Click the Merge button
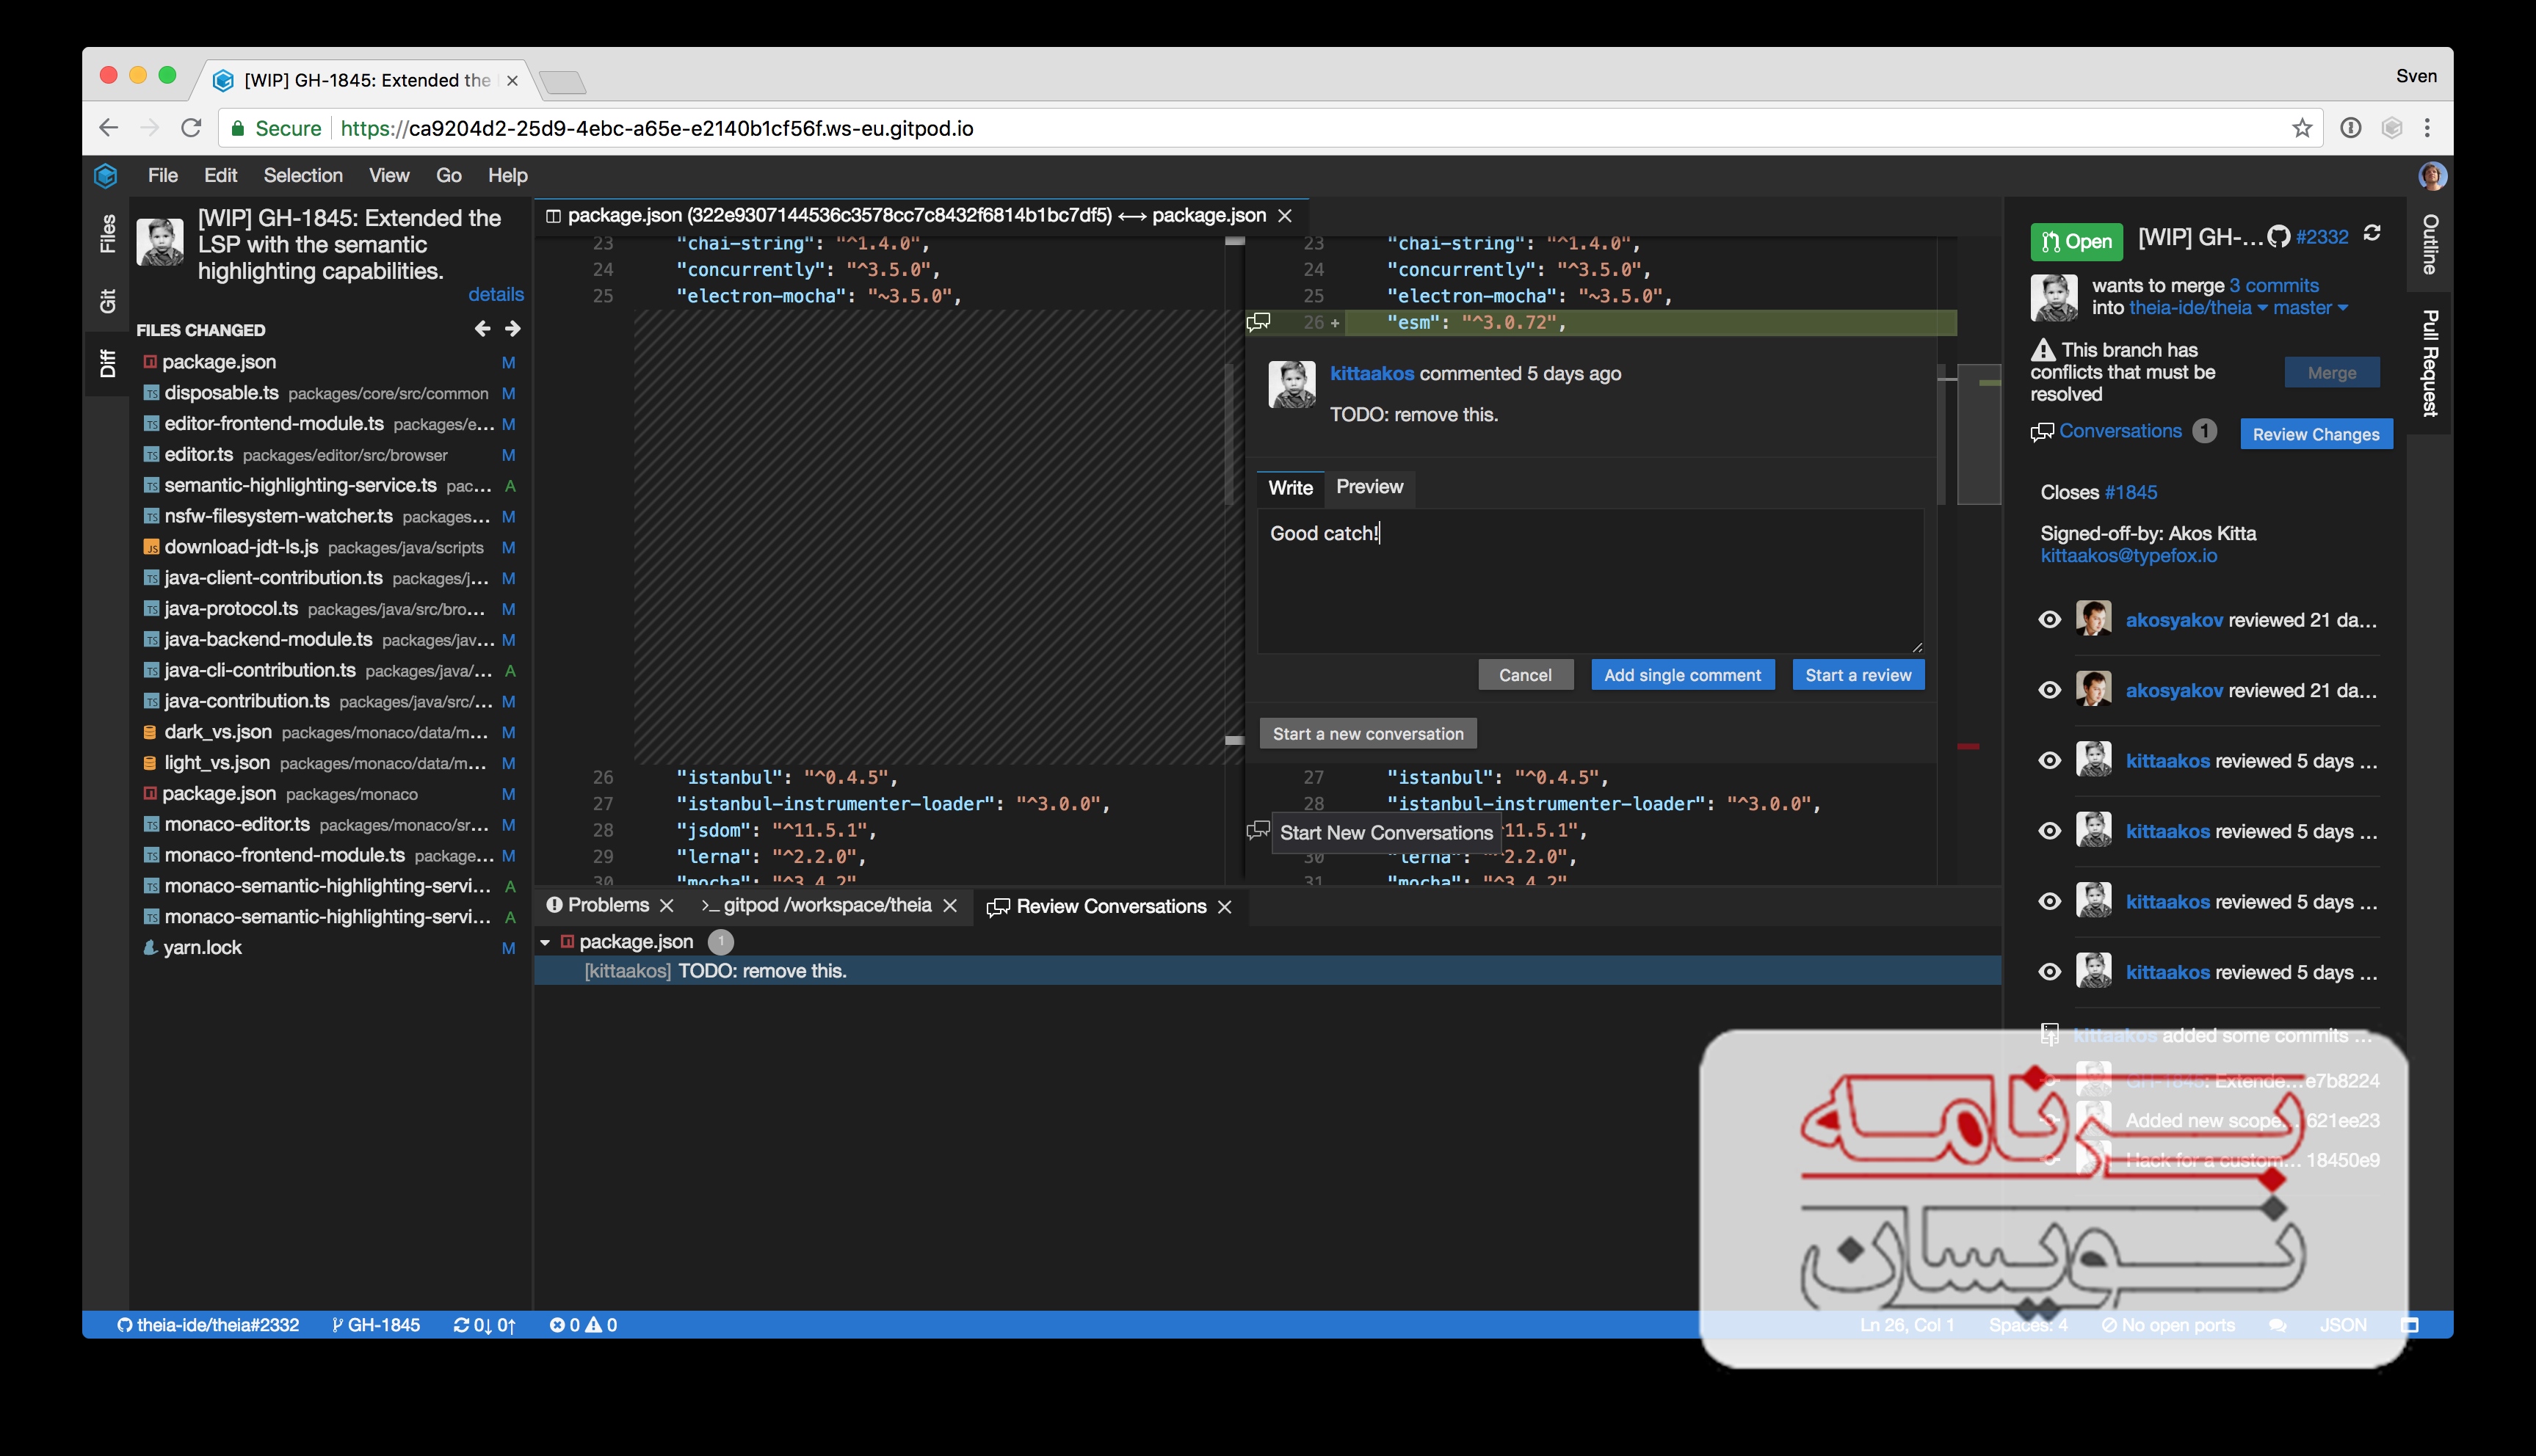The image size is (2536, 1456). click(2332, 373)
